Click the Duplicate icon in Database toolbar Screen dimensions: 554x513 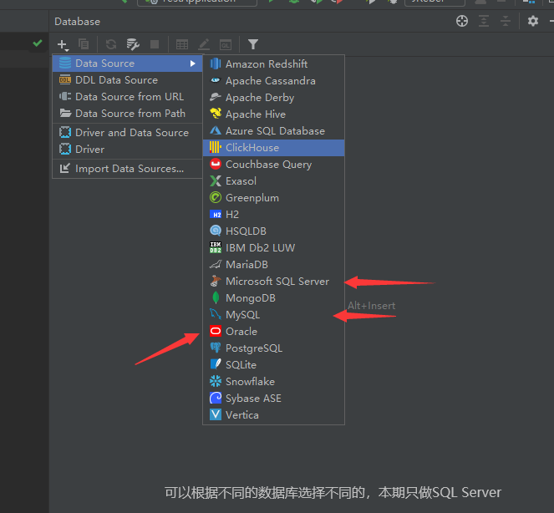pos(84,44)
